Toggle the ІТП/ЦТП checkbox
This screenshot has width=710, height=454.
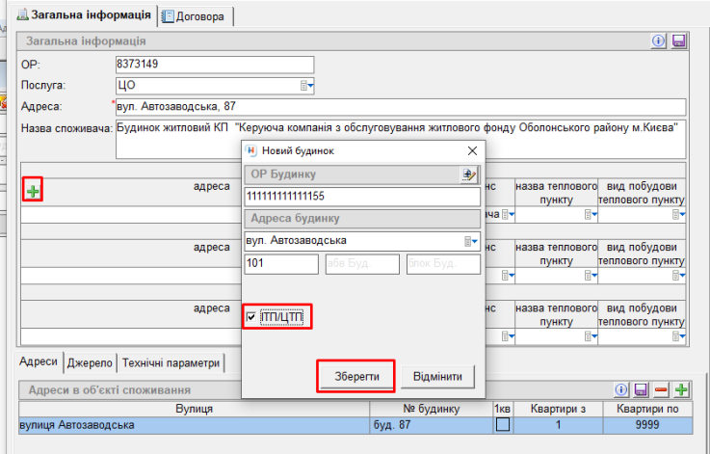tap(252, 317)
